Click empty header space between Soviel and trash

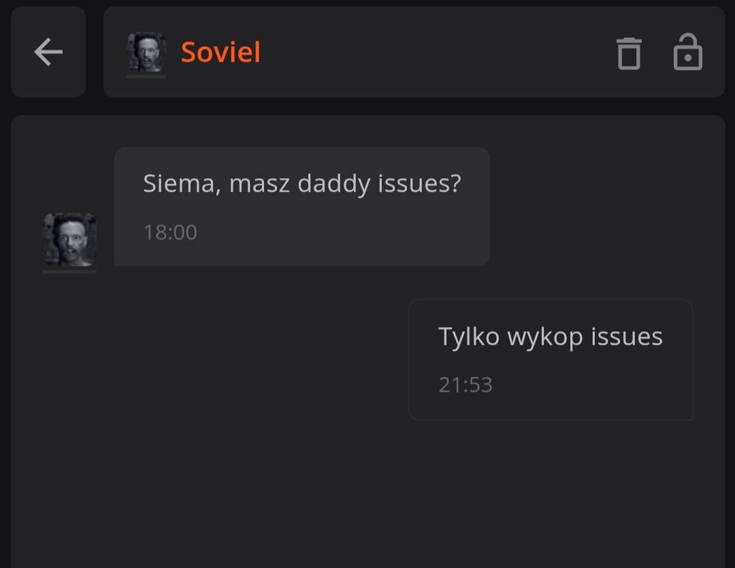[436, 52]
